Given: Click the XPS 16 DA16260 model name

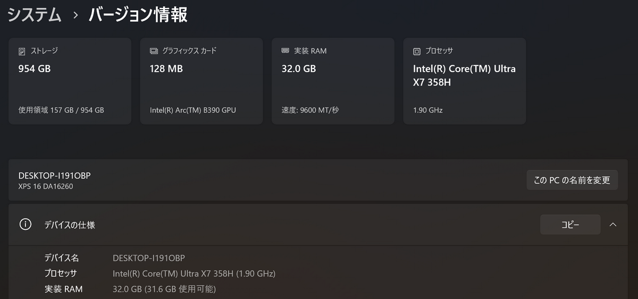Looking at the screenshot, I should point(46,186).
